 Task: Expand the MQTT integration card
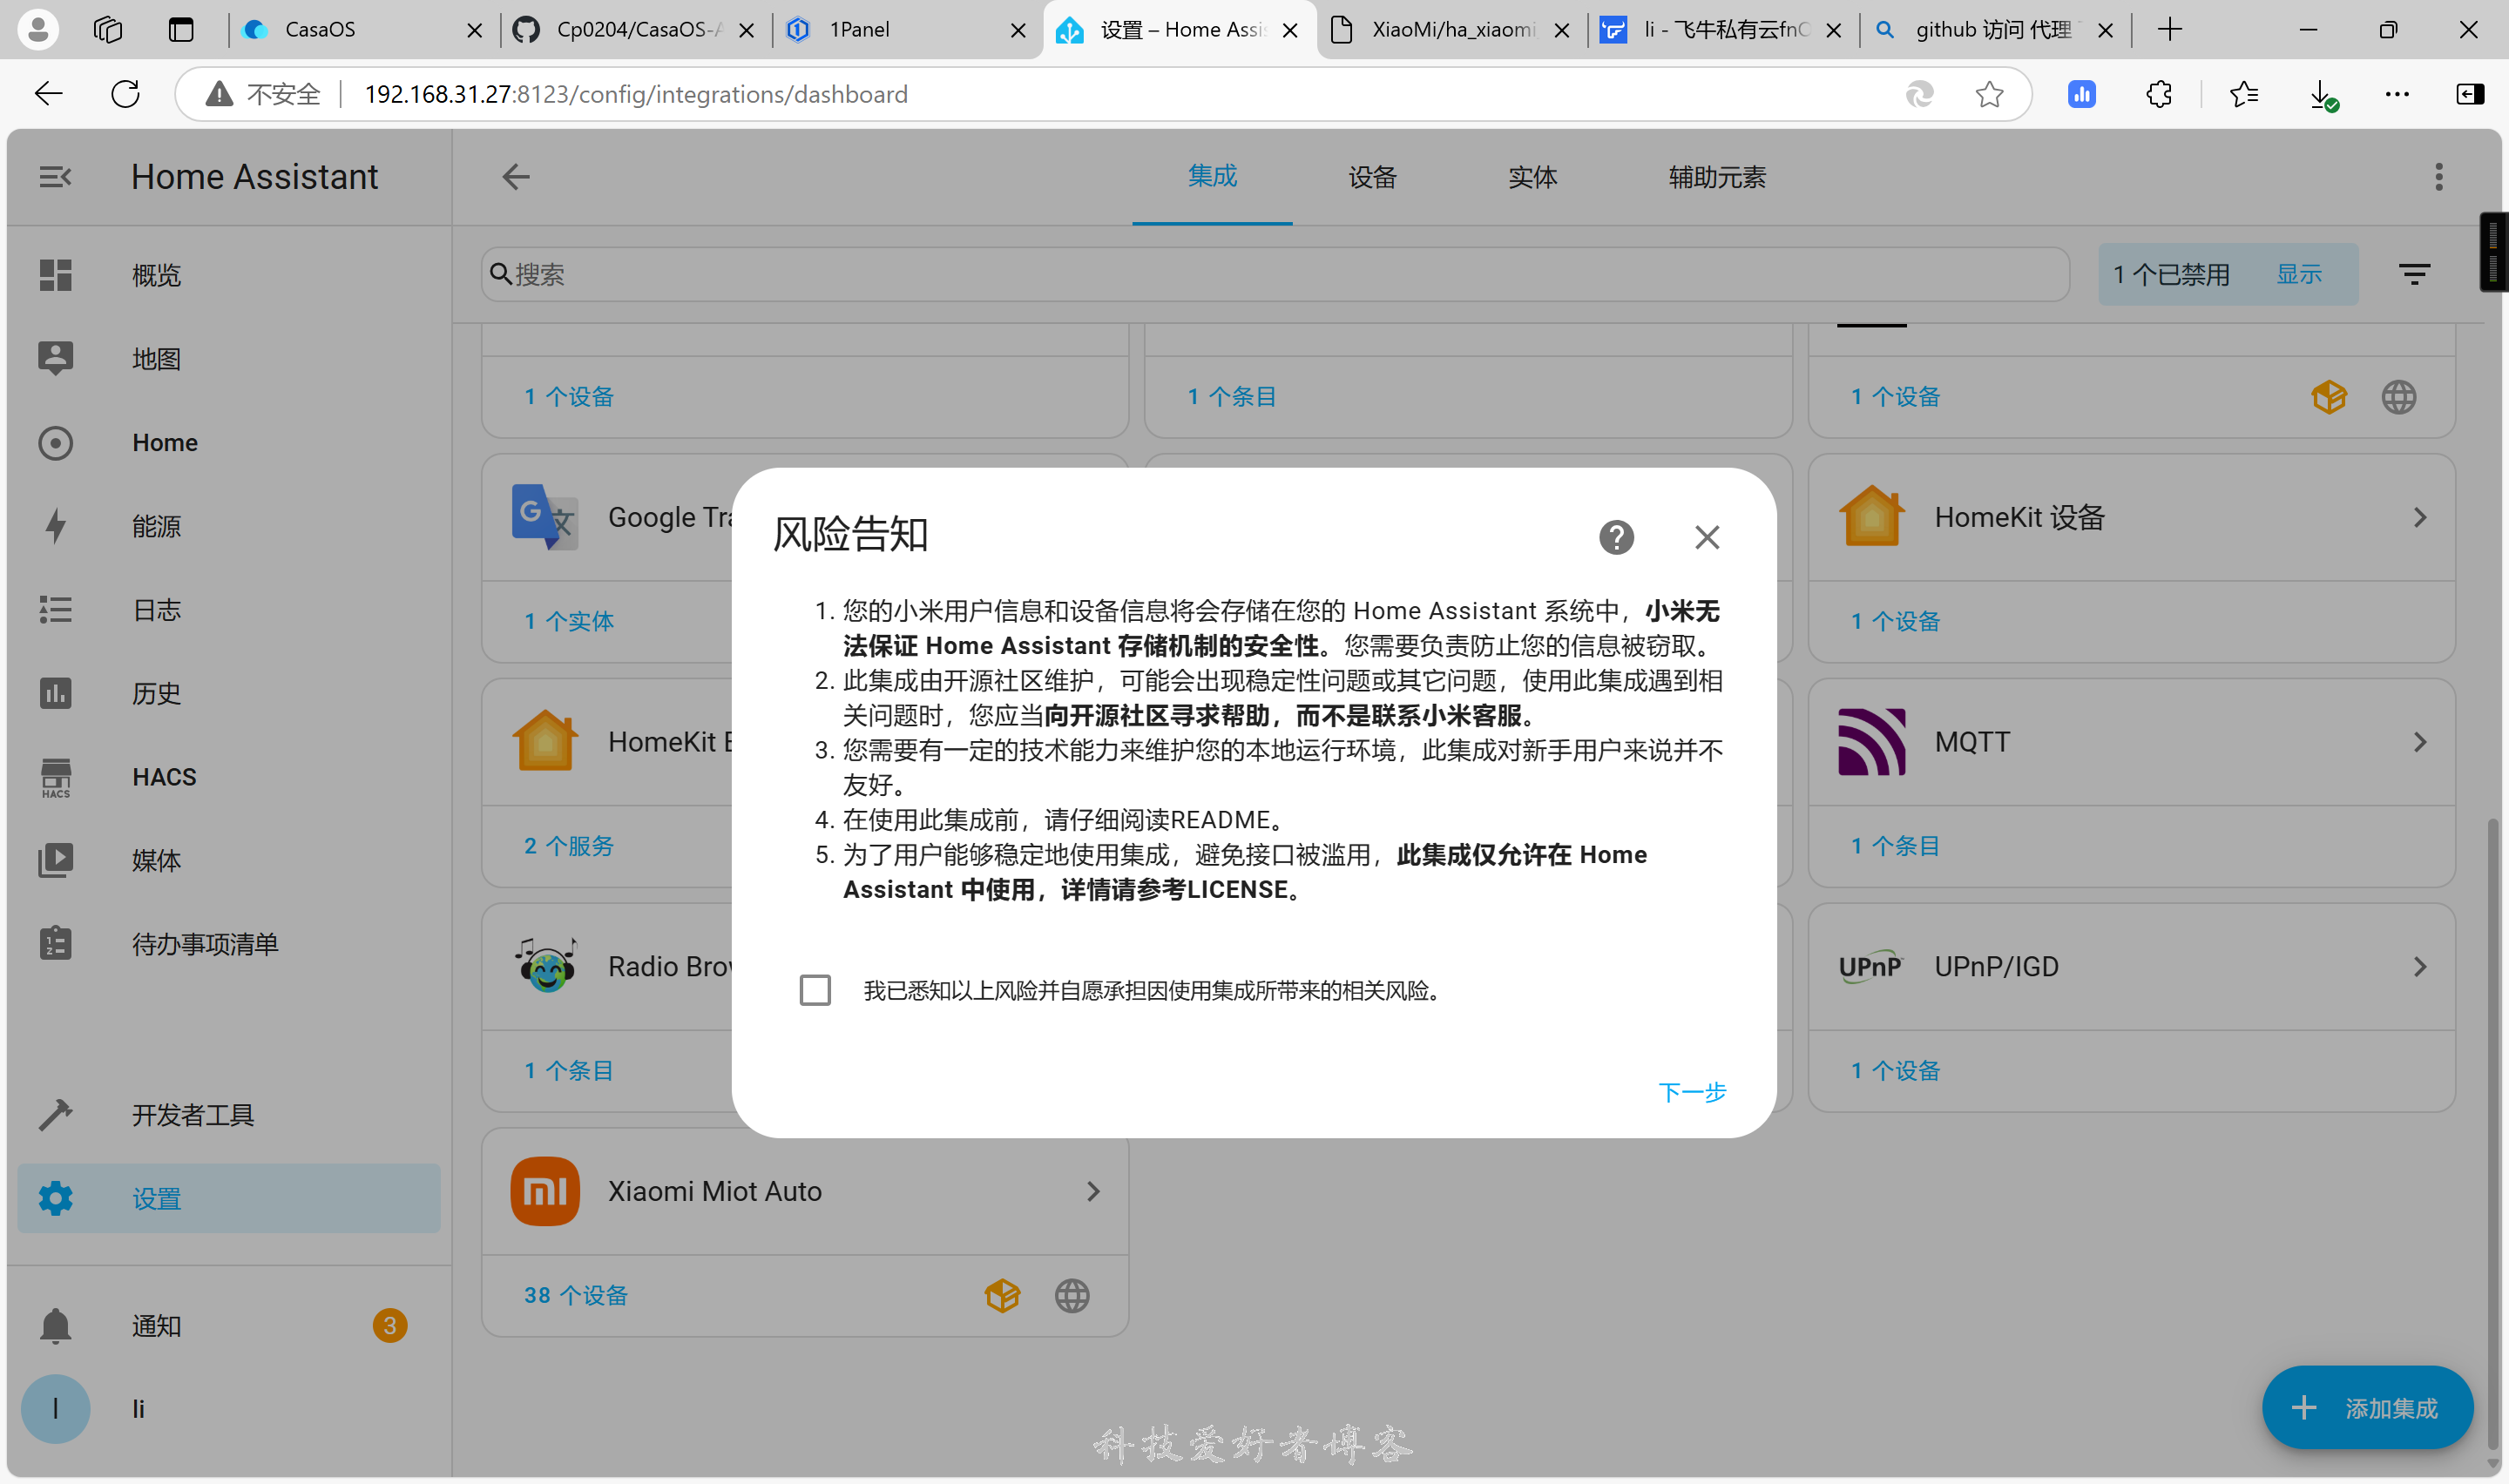point(2131,742)
